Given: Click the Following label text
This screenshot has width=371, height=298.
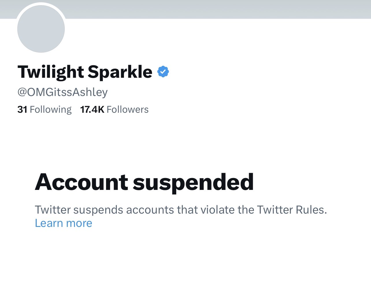Looking at the screenshot, I should coord(51,110).
